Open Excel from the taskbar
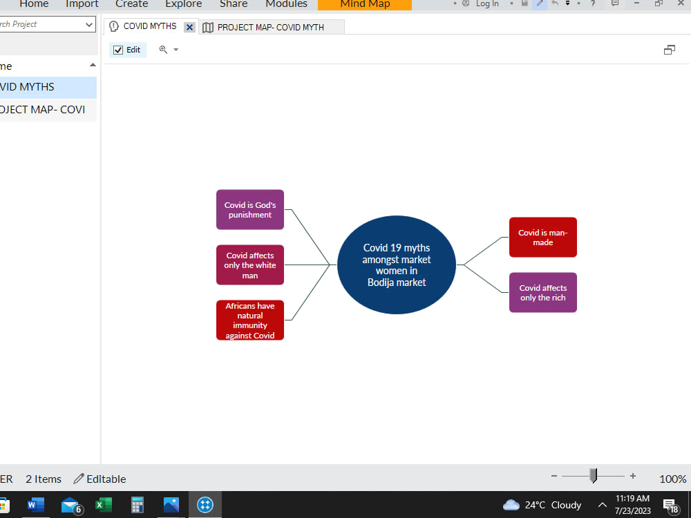This screenshot has width=691, height=518. tap(104, 505)
